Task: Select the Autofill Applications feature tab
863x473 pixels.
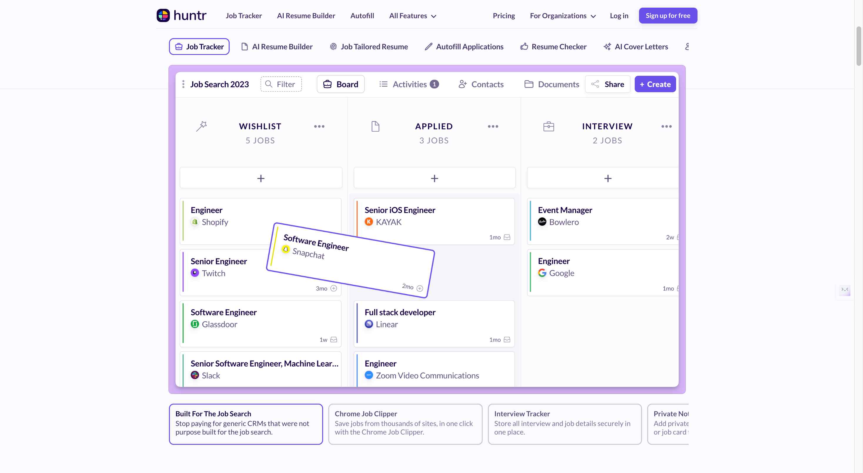Action: tap(464, 46)
